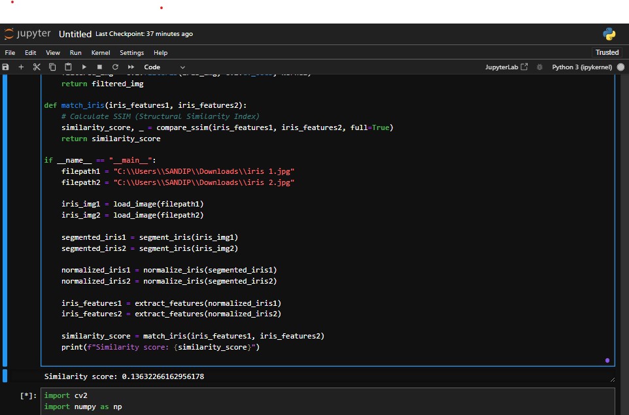Open the File menu

point(10,52)
